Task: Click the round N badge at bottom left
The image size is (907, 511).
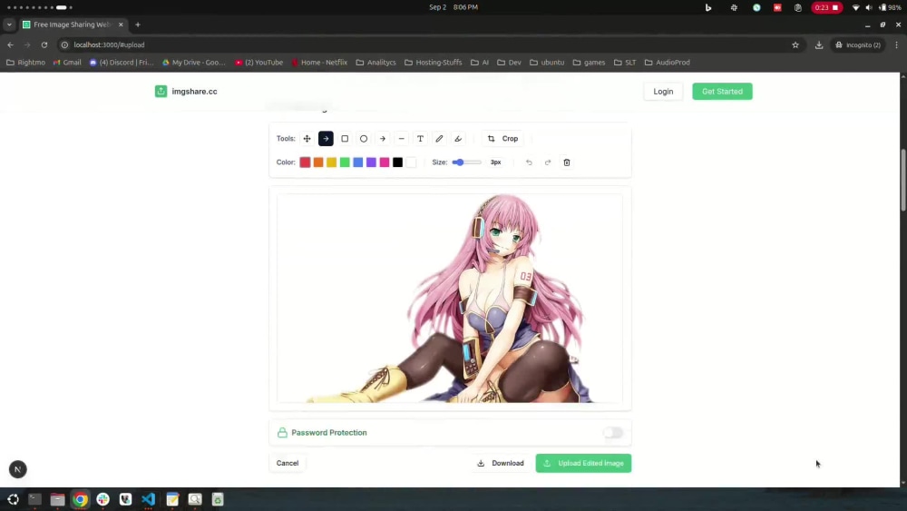Action: pyautogui.click(x=18, y=469)
